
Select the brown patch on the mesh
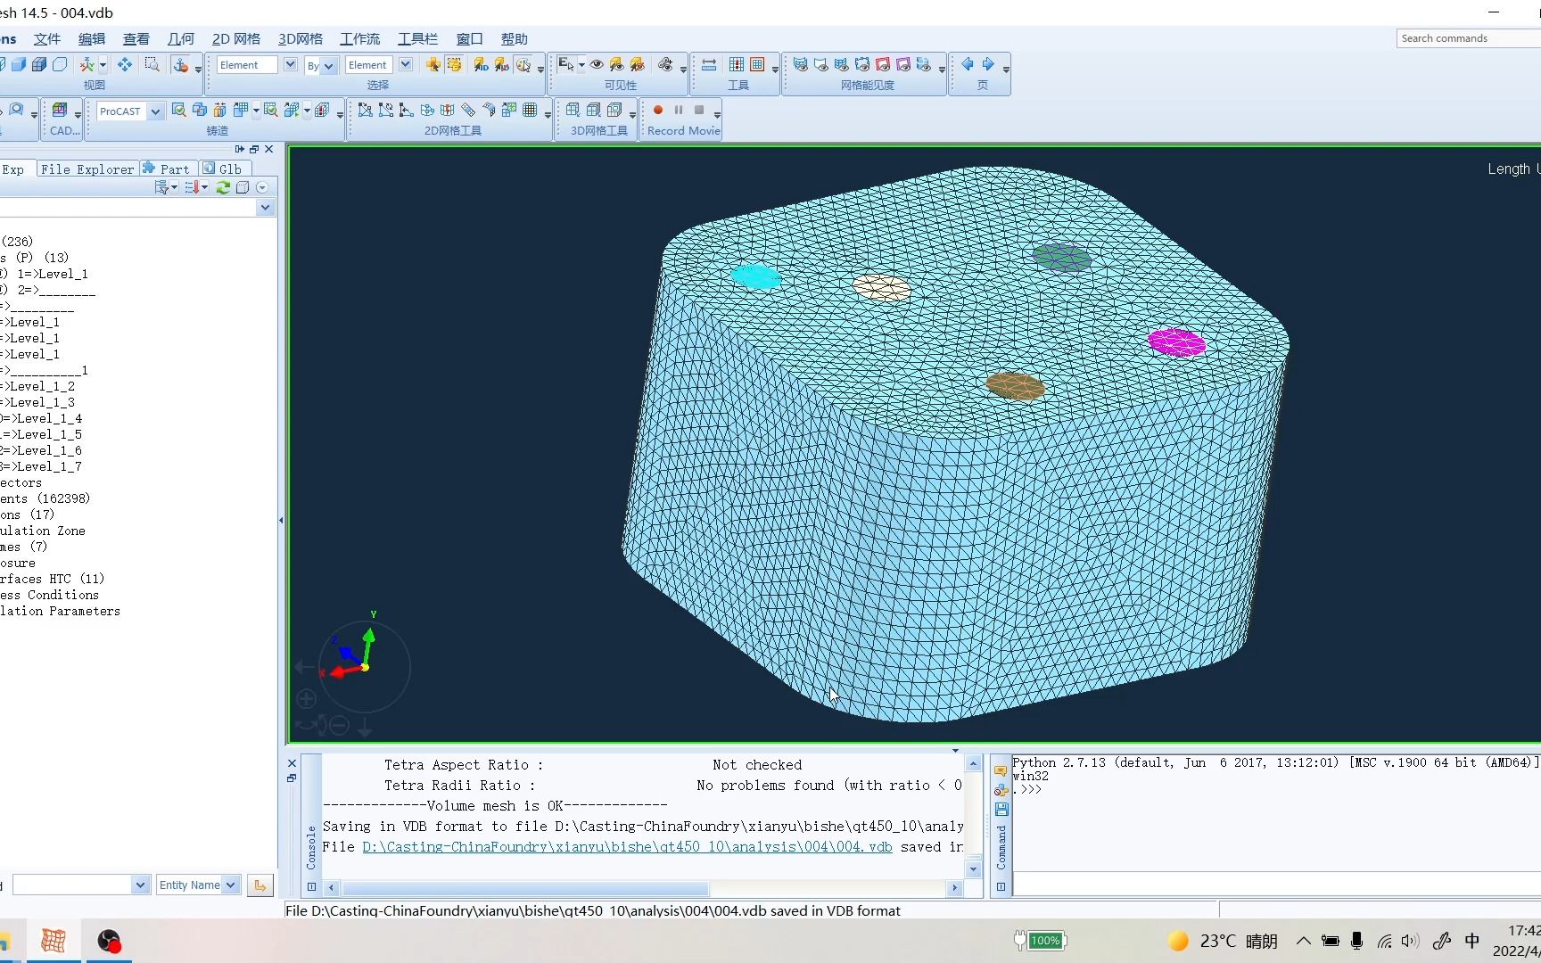(1015, 386)
